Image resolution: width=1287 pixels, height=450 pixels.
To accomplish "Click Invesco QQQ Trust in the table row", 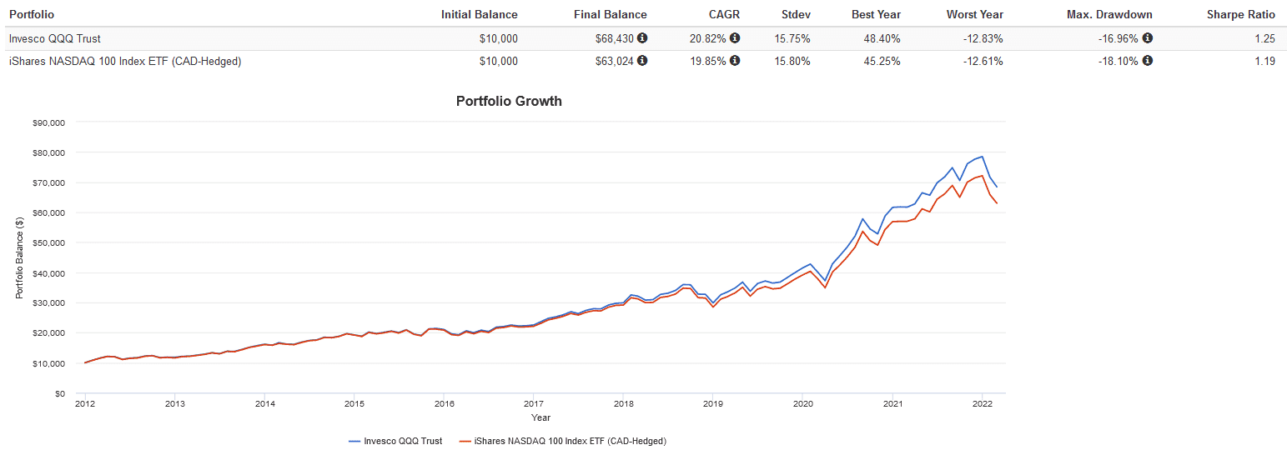I will [54, 38].
